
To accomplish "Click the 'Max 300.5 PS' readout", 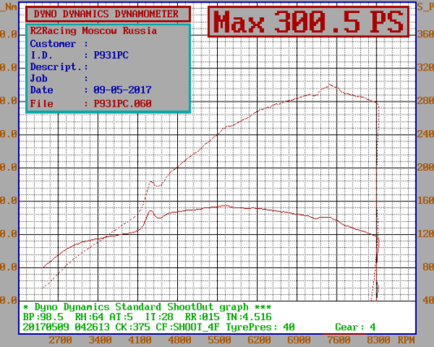I will (x=308, y=22).
